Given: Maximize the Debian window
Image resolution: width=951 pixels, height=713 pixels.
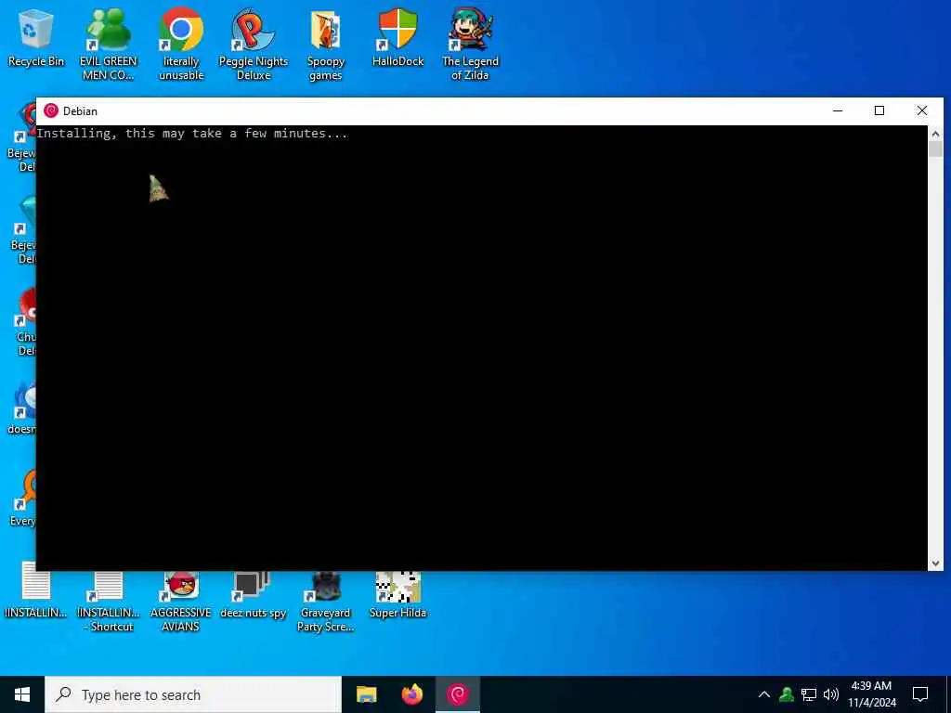Looking at the screenshot, I should pyautogui.click(x=879, y=111).
